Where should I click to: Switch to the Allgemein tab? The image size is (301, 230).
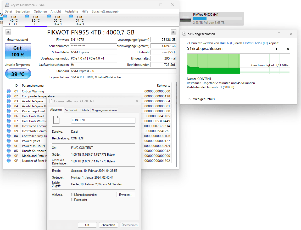click(x=56, y=110)
